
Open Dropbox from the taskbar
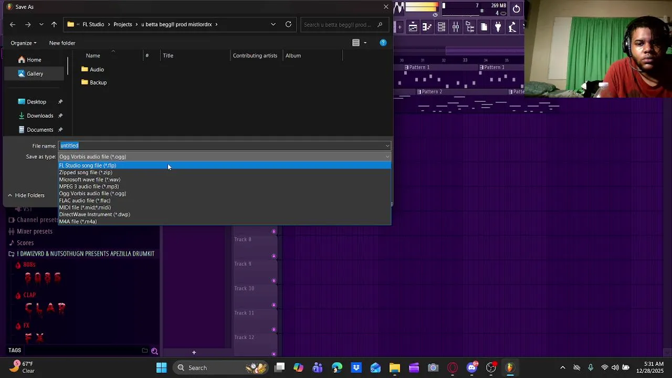point(356,367)
